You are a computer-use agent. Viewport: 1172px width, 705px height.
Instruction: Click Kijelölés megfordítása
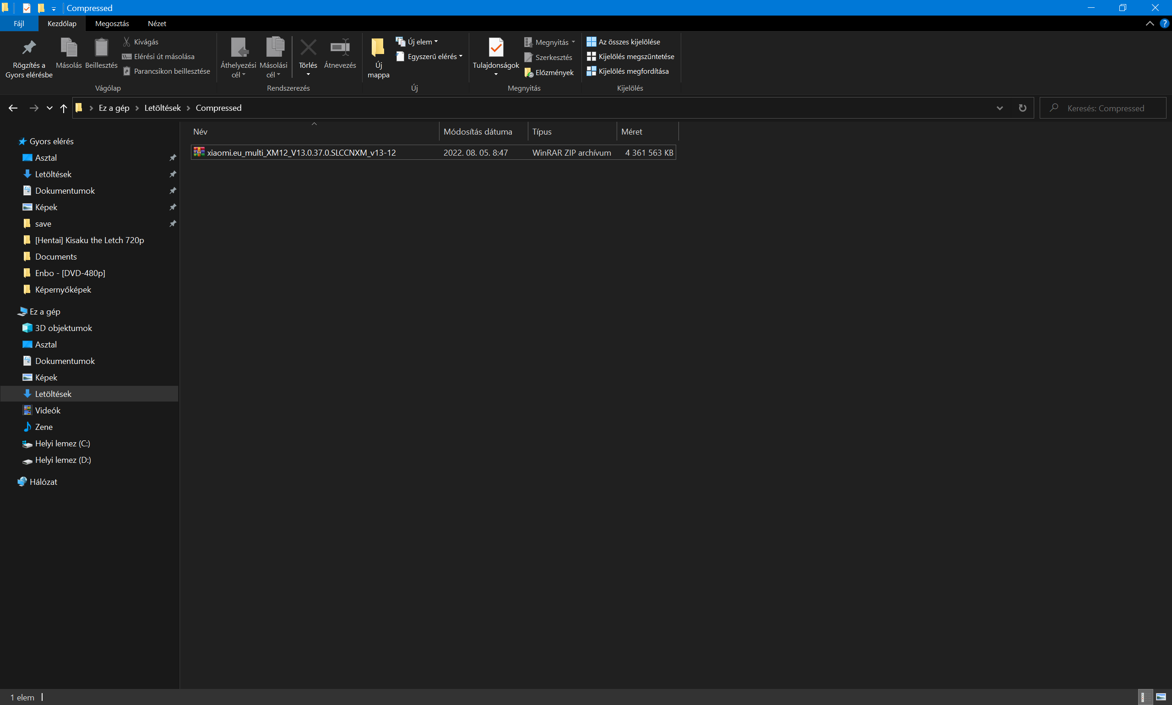(628, 71)
